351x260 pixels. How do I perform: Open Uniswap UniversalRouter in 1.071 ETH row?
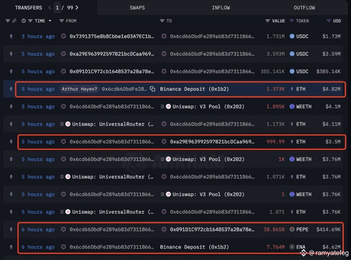[x=113, y=212]
